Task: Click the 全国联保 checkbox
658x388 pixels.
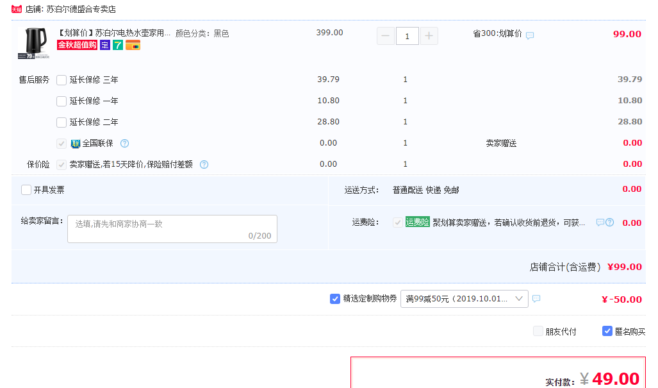Action: pos(62,144)
